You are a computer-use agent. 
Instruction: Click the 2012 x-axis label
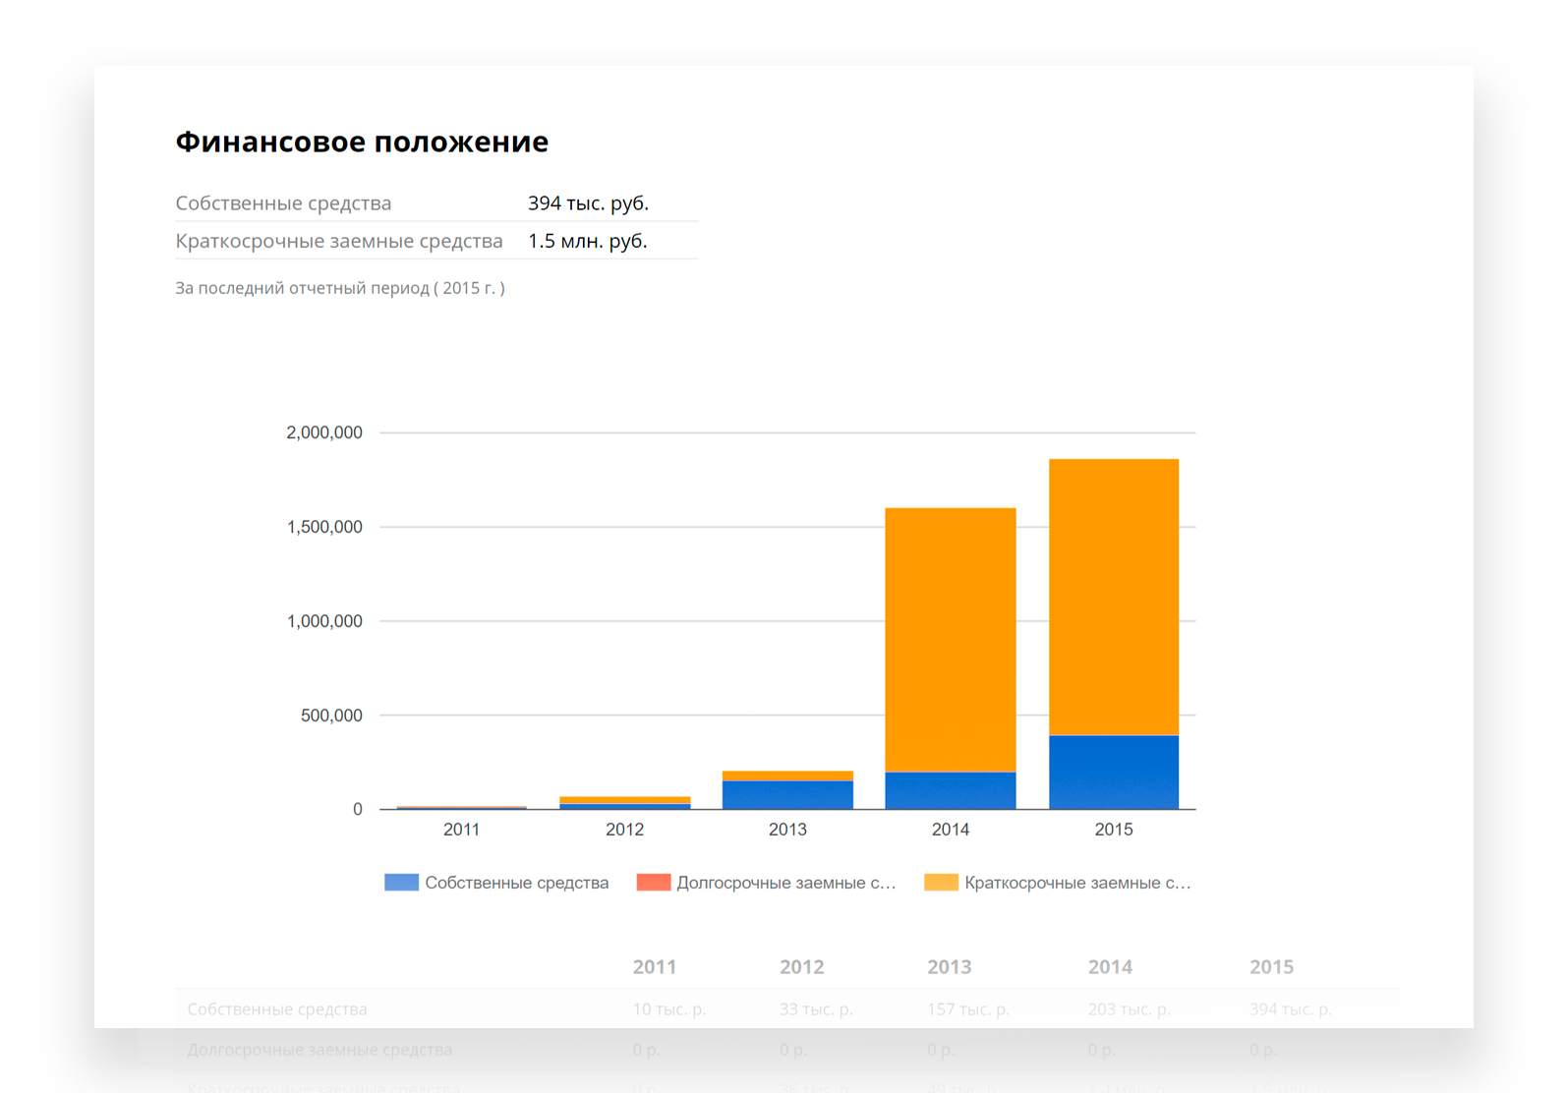(624, 830)
